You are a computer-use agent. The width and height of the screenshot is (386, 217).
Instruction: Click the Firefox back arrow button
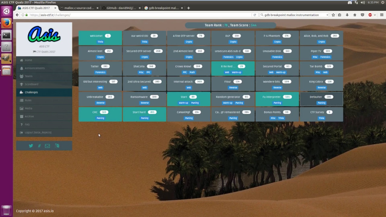17,15
